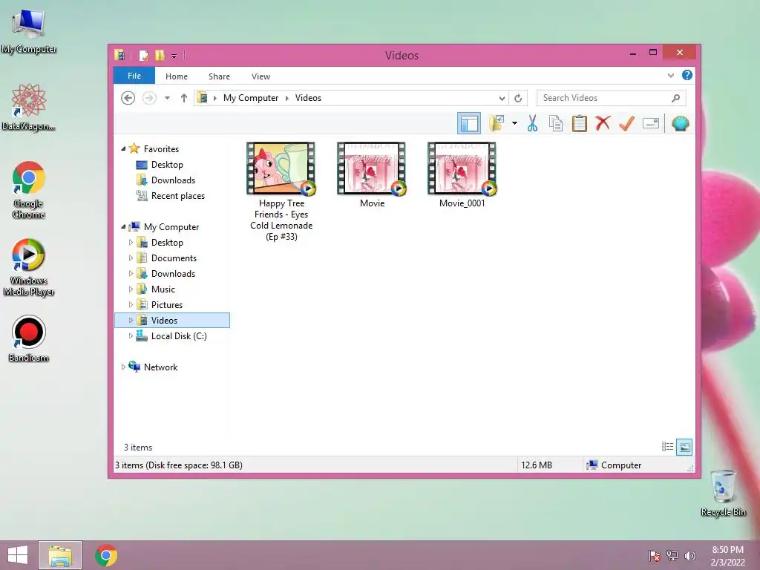
Task: Expand the Local Disk (C:) node
Action: tap(131, 336)
